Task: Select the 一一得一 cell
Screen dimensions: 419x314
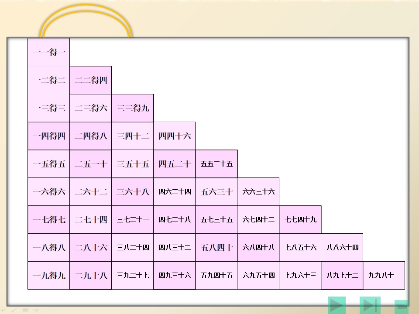Action: [48, 52]
